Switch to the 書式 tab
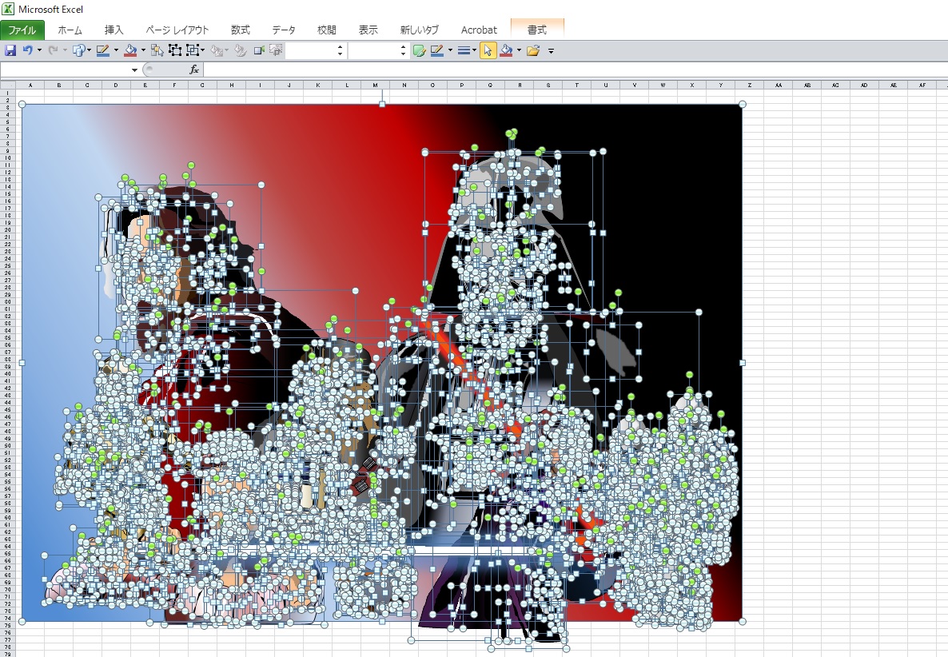The image size is (948, 657). tap(537, 30)
